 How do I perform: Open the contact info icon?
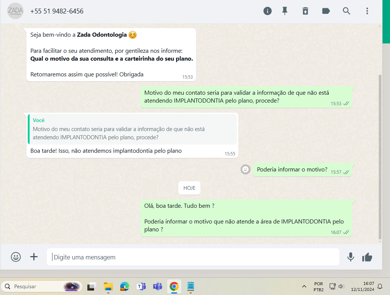[267, 11]
